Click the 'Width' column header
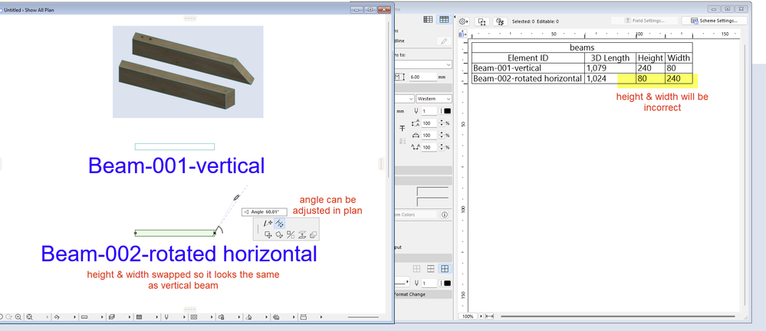 pyautogui.click(x=679, y=57)
